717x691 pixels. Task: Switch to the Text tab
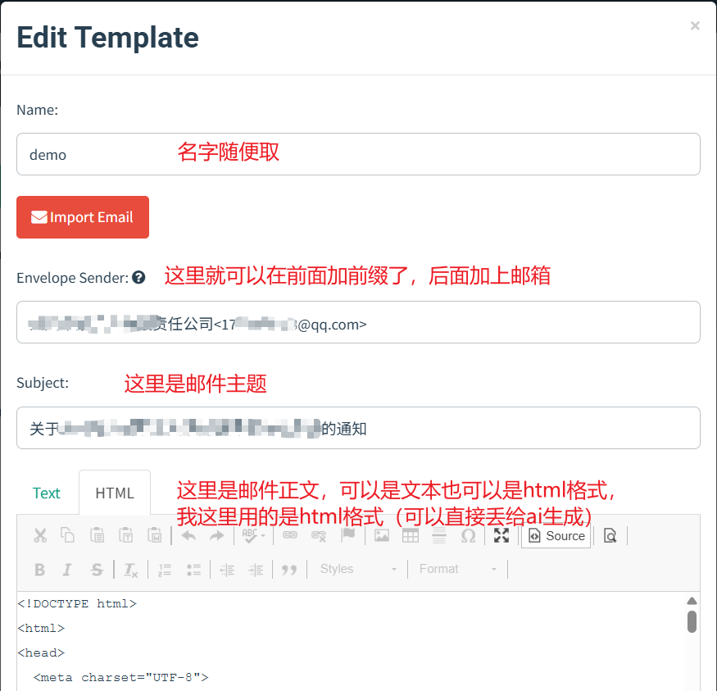(47, 493)
